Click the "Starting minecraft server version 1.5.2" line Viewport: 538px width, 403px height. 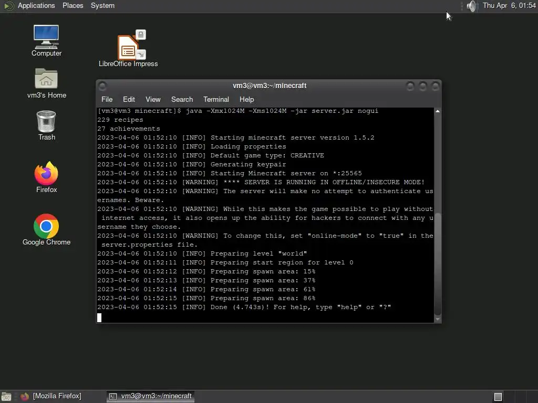click(236, 137)
